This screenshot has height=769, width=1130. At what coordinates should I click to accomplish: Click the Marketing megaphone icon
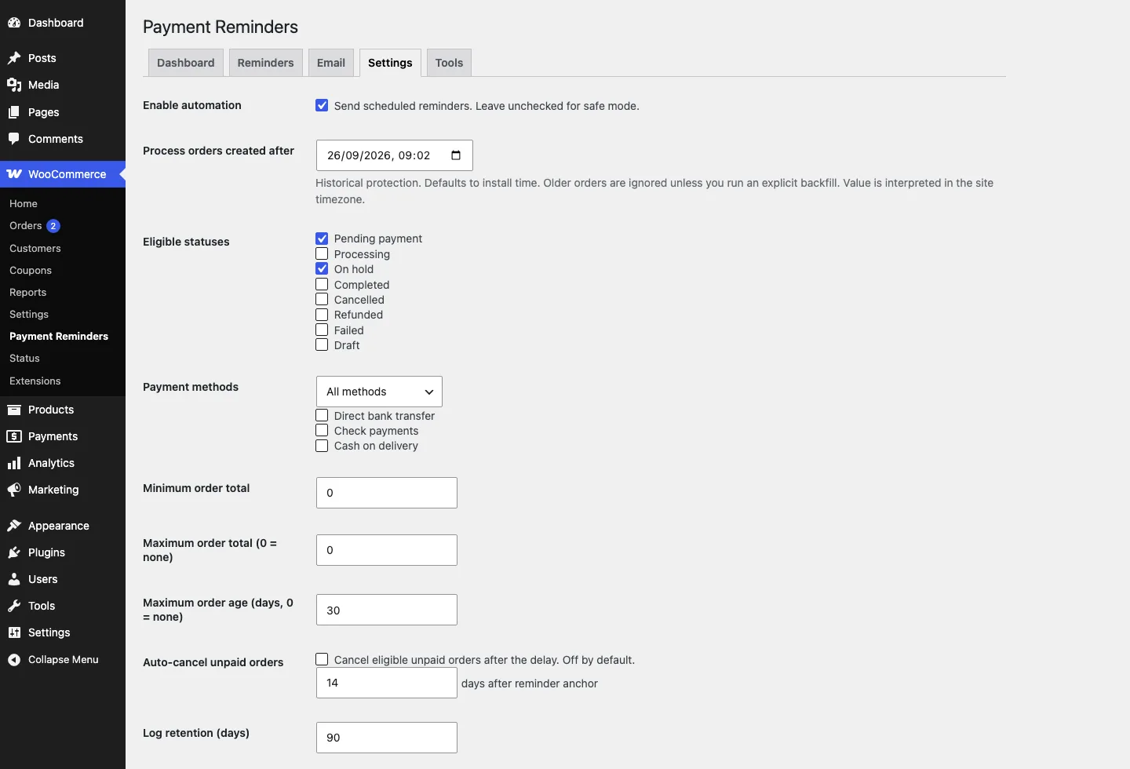(14, 490)
